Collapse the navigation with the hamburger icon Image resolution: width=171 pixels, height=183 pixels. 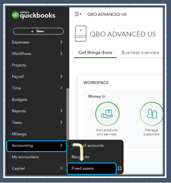coord(78,14)
